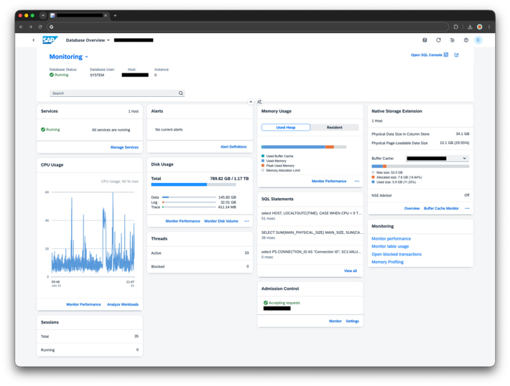510x386 pixels.
Task: Open Native Storage Extension more options
Action: click(x=467, y=208)
